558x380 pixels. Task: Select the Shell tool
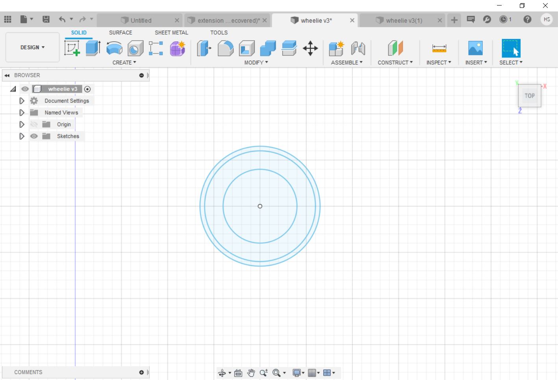[x=247, y=48]
